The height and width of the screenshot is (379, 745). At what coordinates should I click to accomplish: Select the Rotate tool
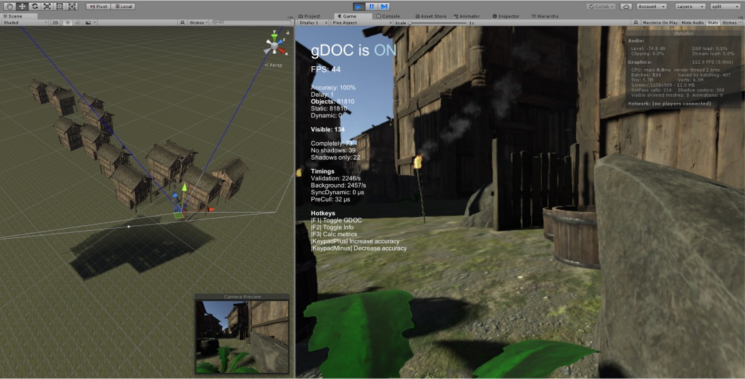(x=34, y=6)
